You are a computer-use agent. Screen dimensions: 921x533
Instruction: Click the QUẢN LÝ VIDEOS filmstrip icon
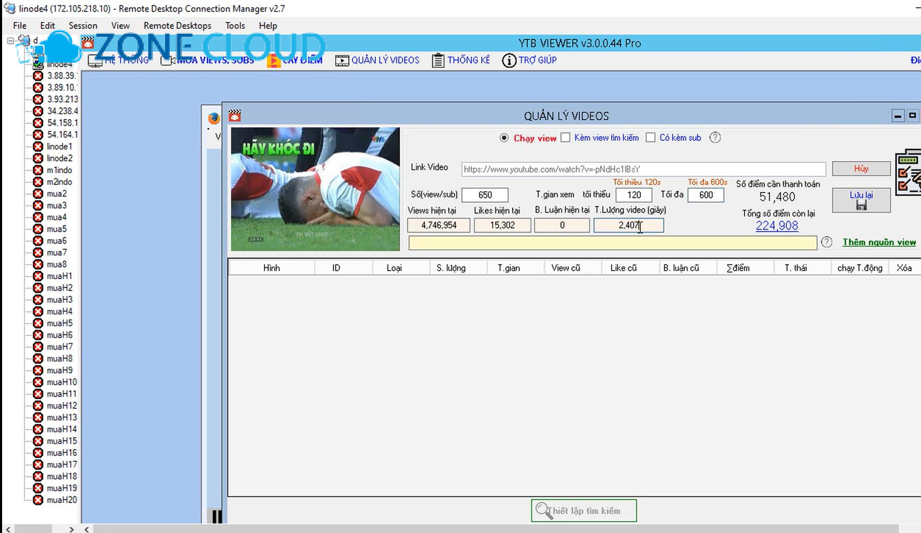pos(341,60)
